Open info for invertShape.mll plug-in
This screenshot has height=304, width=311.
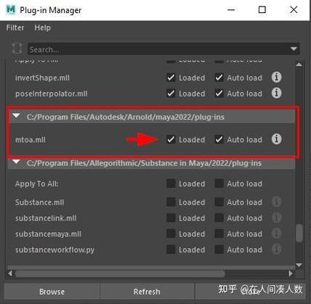276,78
